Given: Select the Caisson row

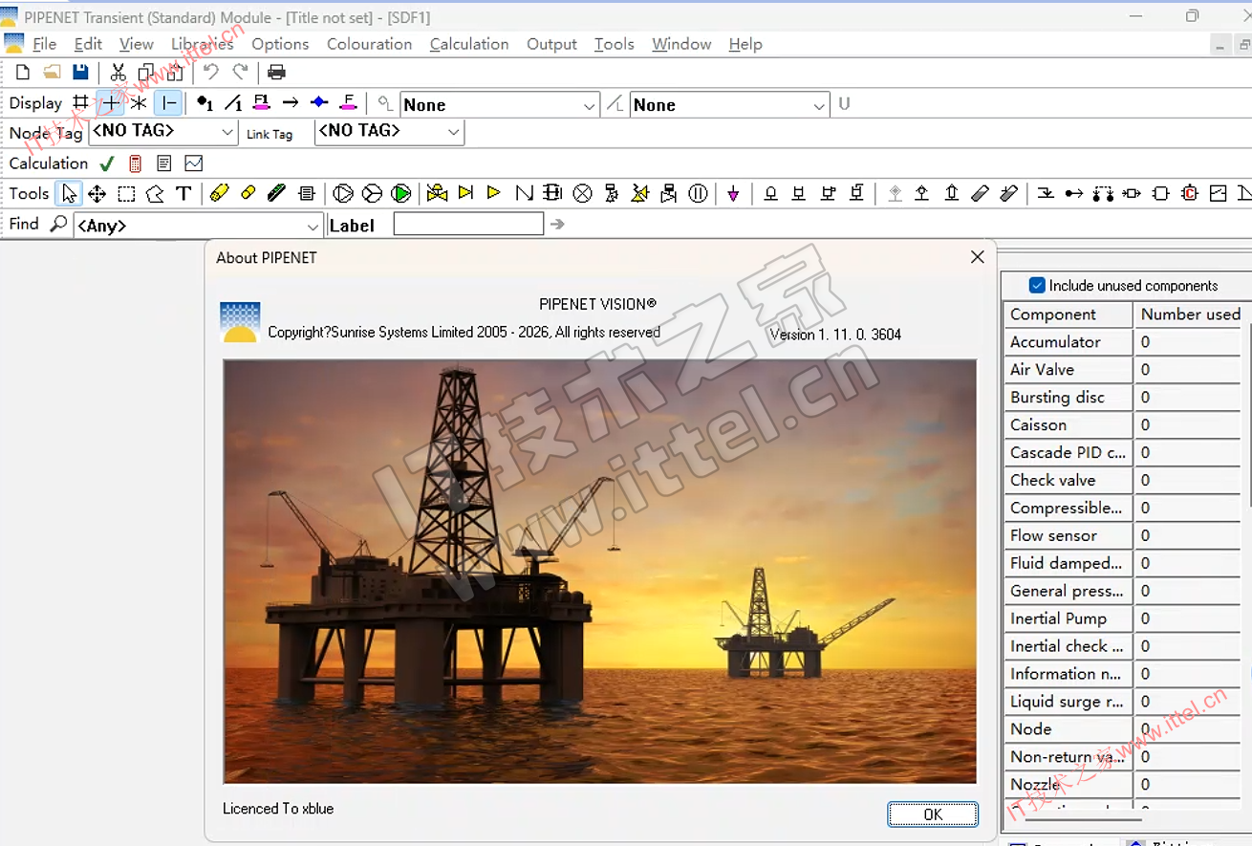Looking at the screenshot, I should click(x=1123, y=425).
